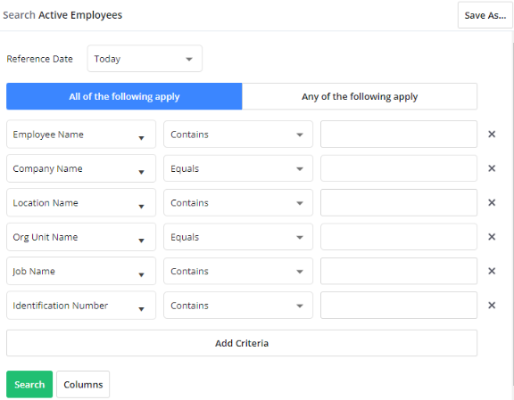Click the Location Name value field
The height and width of the screenshot is (400, 514).
pos(399,202)
